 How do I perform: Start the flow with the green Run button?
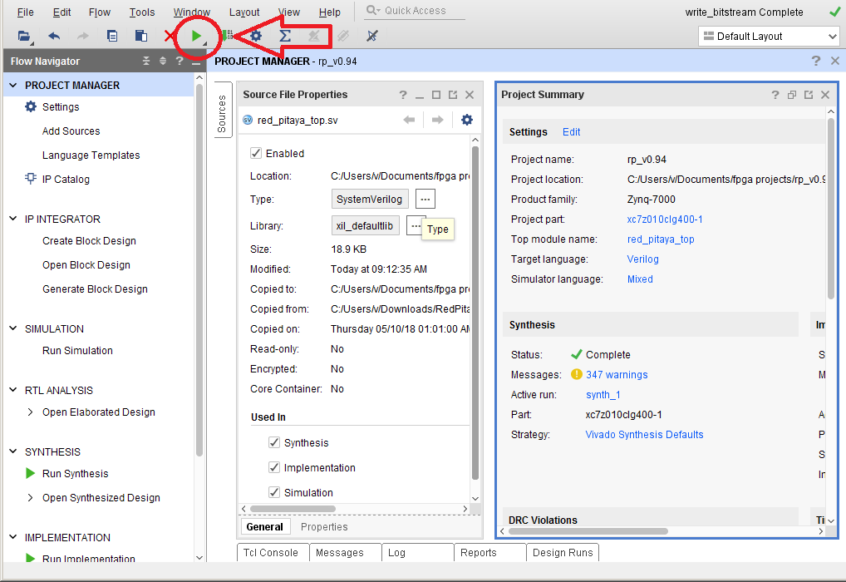coord(196,37)
